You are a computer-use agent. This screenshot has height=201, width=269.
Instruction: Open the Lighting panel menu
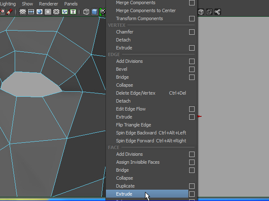click(x=8, y=4)
